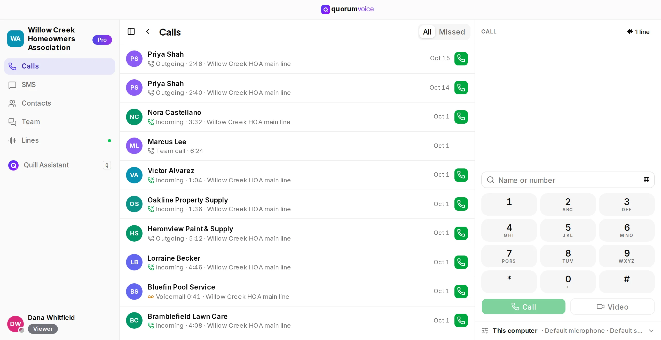The image size is (661, 340).
Task: Click the DW user avatar
Action: [x=15, y=324]
